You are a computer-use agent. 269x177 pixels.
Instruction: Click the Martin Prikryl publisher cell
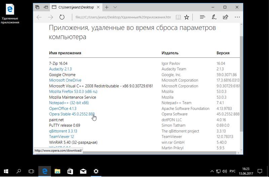click(172, 148)
